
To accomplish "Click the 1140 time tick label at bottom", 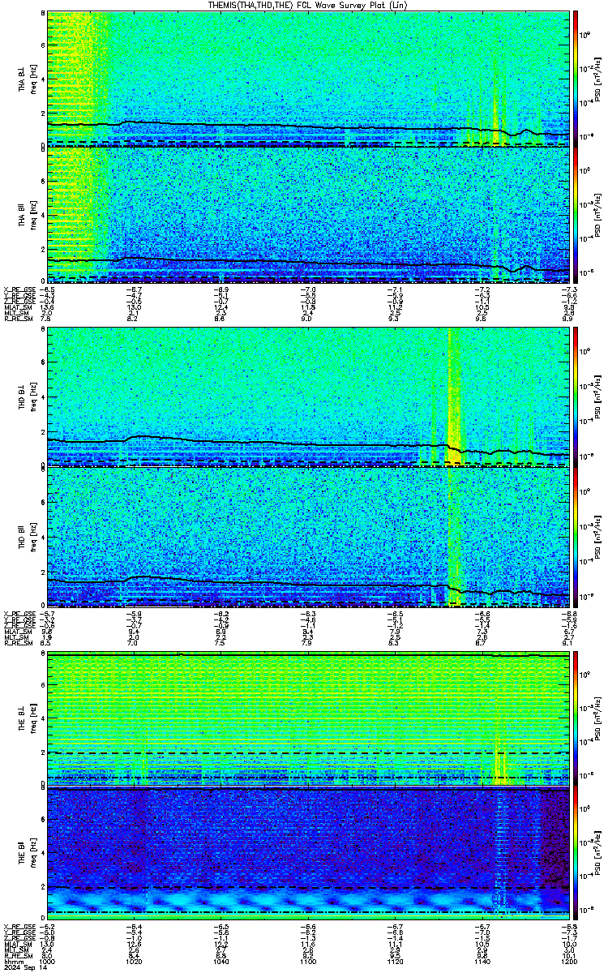I will (482, 962).
